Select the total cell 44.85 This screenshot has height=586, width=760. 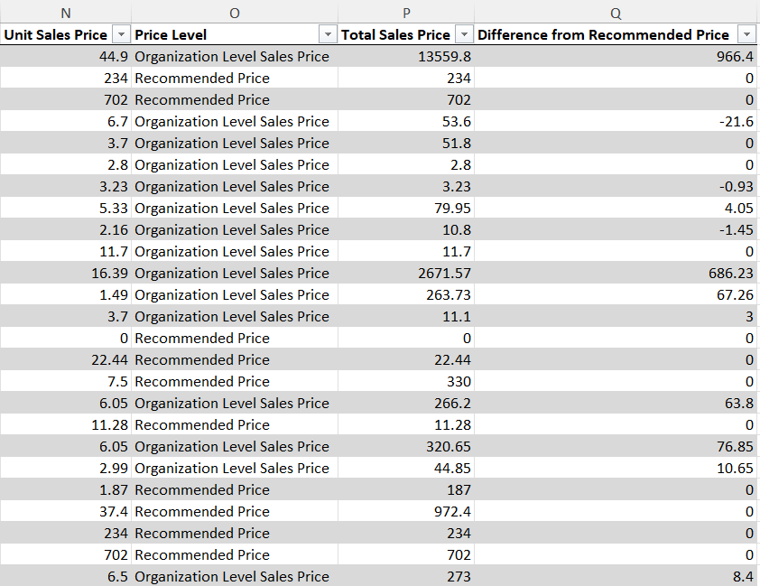pos(406,469)
